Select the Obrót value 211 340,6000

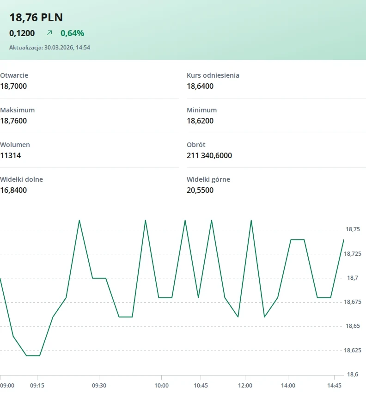click(x=209, y=155)
